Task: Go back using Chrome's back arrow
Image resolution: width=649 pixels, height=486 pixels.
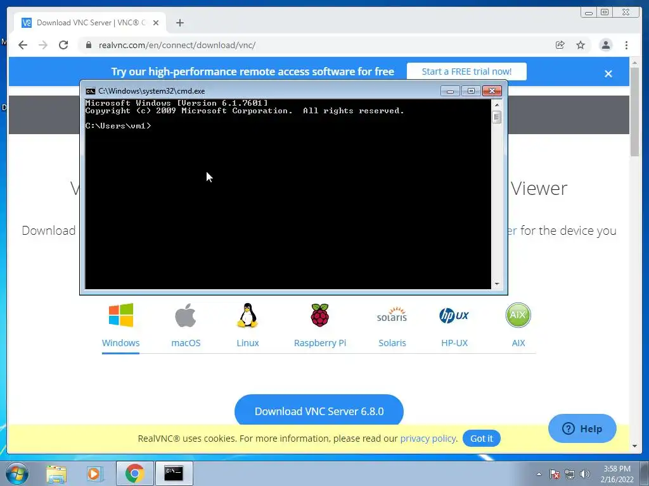Action: (23, 45)
